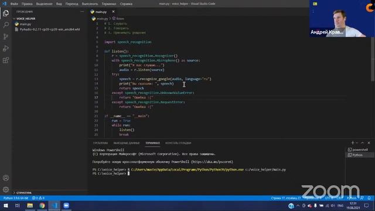Click the help question-mark tray icon
Screen dimensions: 375x211
(x=291, y=206)
